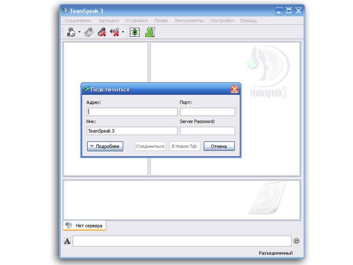This screenshot has width=353, height=265.
Task: Click the TeamSpeak icon in the title bar
Action: click(x=64, y=11)
